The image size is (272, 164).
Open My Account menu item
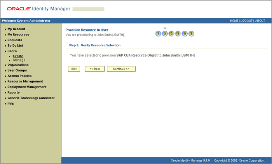pos(16,29)
